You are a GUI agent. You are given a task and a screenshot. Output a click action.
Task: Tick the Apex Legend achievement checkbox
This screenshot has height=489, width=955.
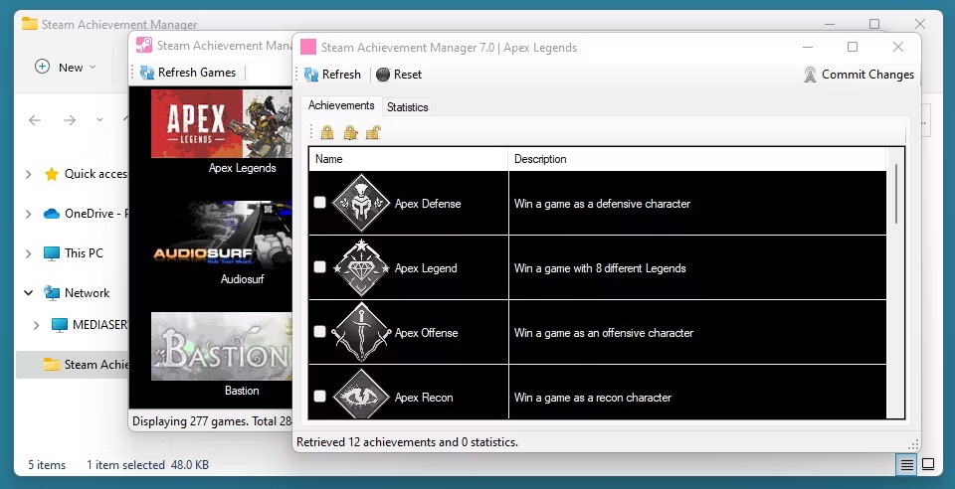point(319,267)
